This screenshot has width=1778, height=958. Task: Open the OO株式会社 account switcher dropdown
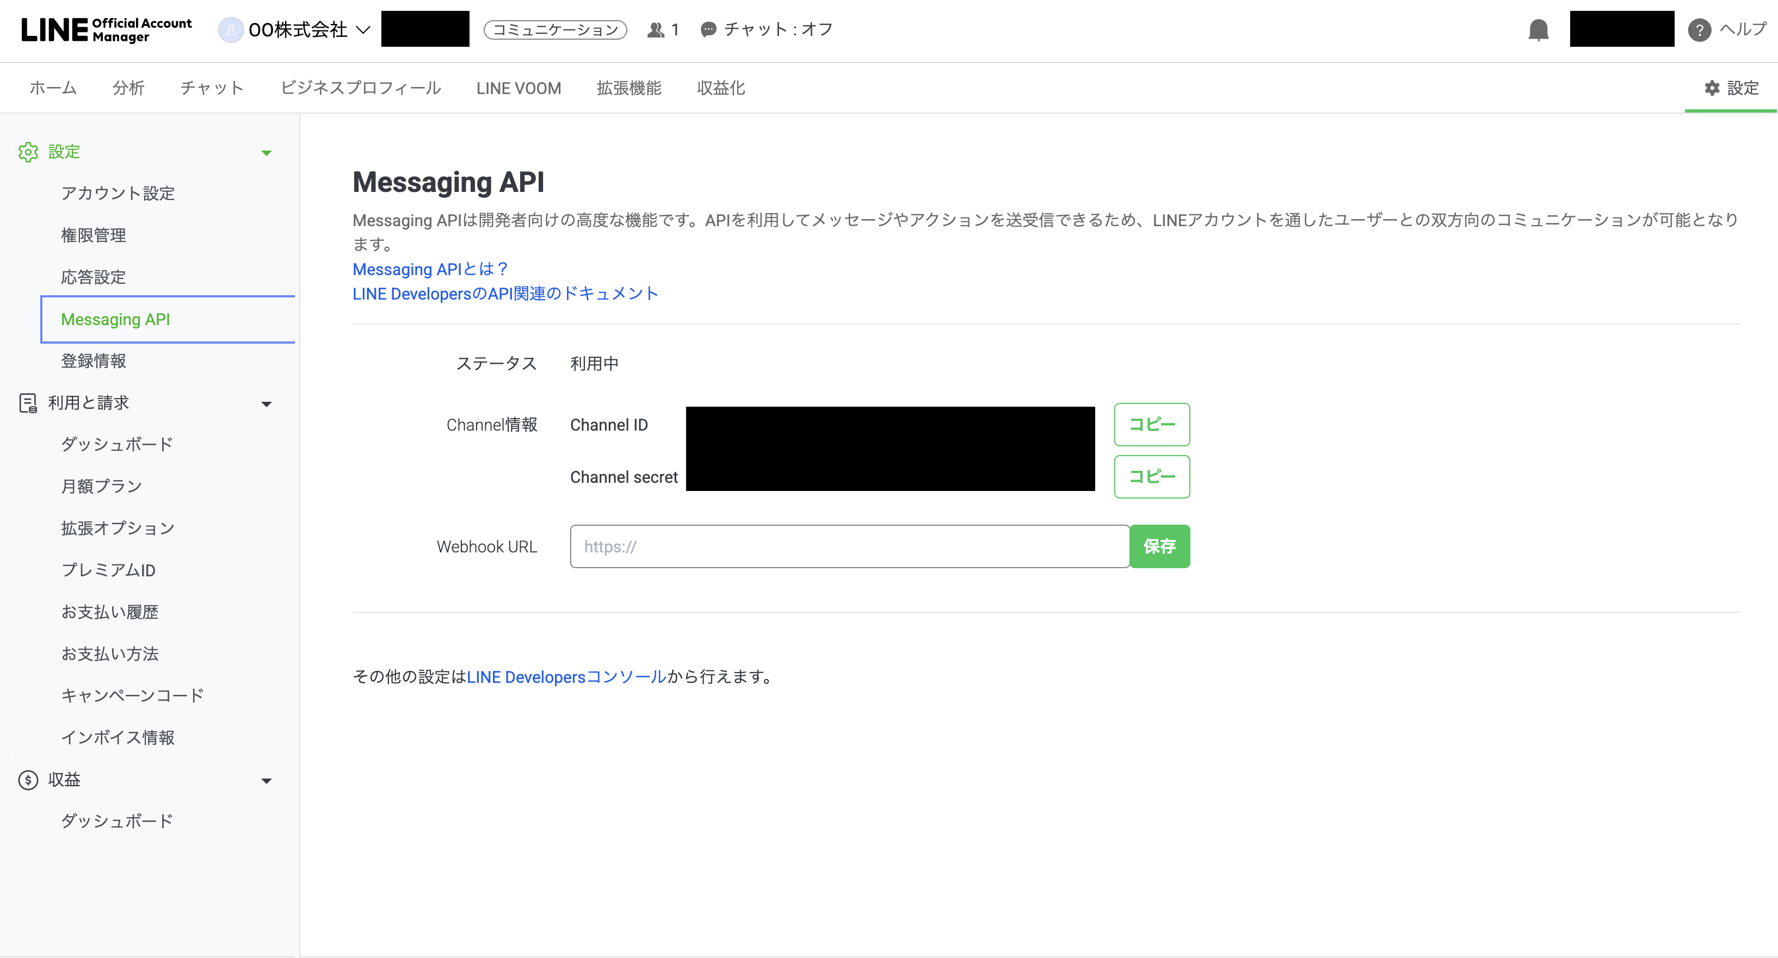pos(363,30)
